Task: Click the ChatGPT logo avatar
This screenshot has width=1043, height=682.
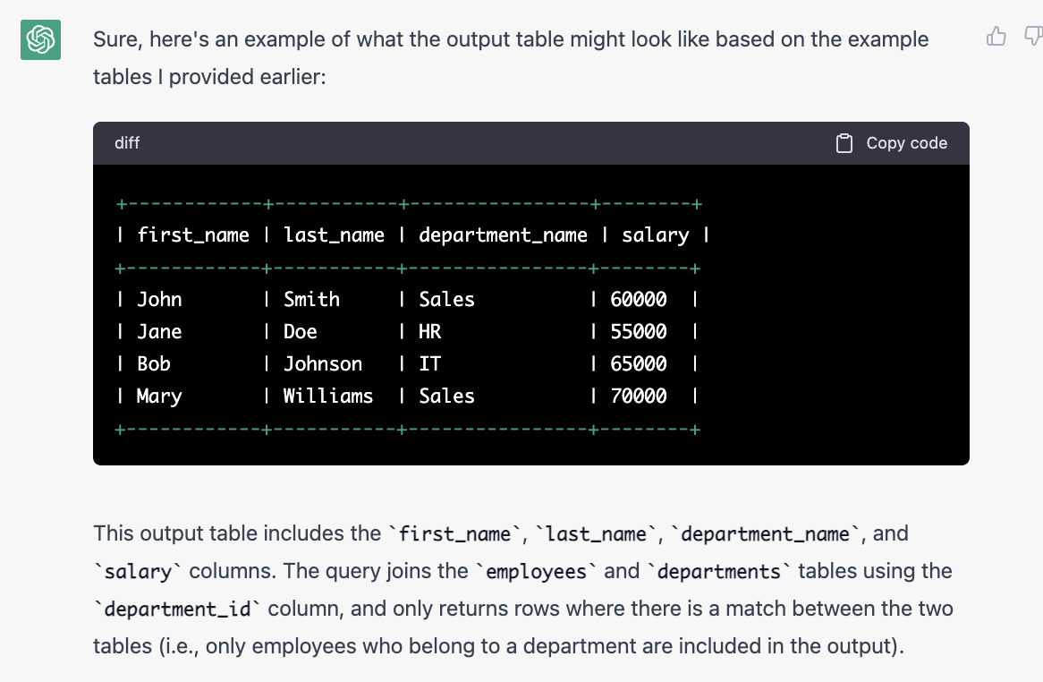Action: (40, 39)
